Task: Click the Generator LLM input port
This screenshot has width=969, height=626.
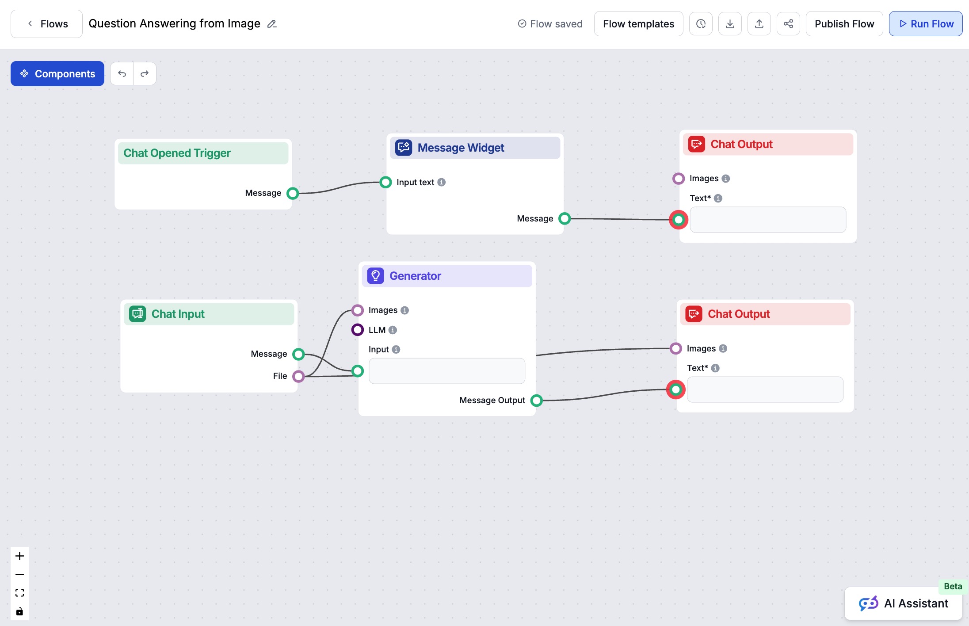Action: (x=357, y=330)
